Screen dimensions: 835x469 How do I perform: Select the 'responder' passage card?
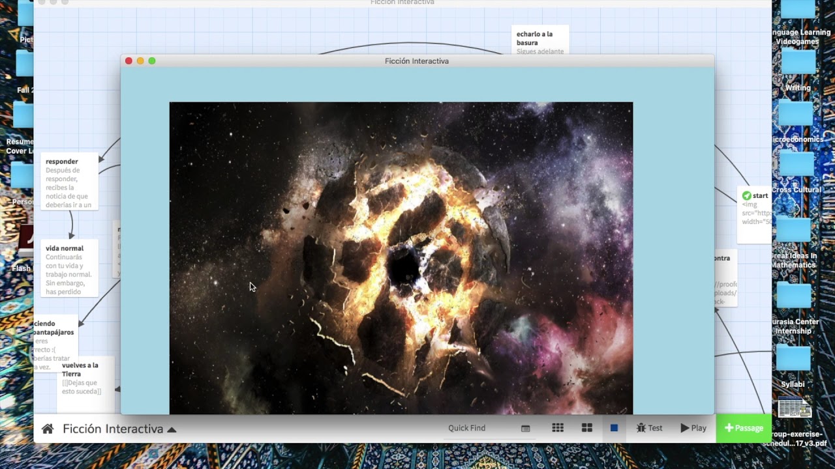70,182
